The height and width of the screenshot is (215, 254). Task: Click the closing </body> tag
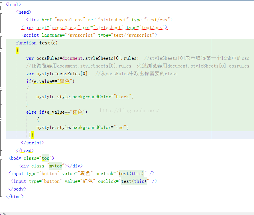pyautogui.click(x=17, y=189)
